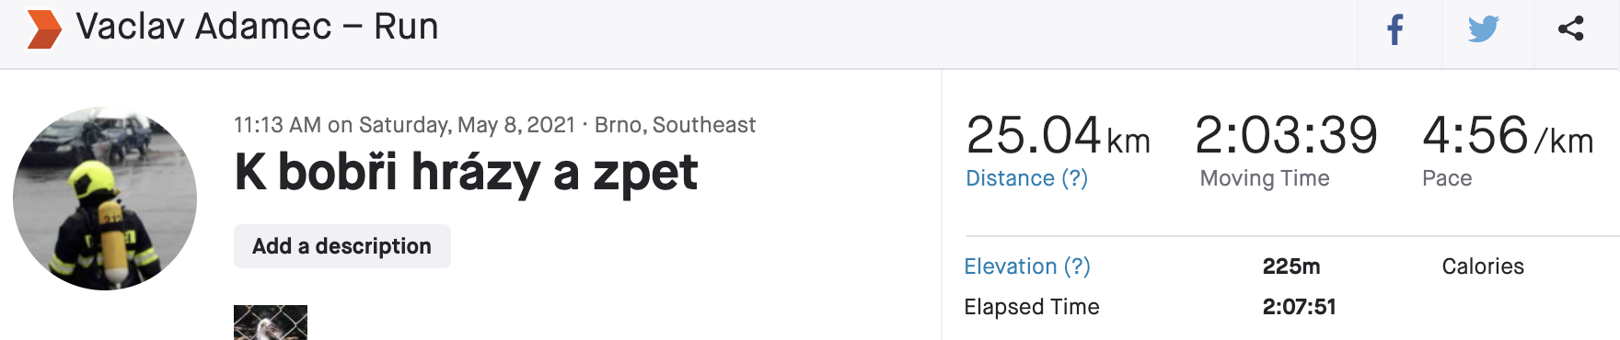Share the run on Twitter

coord(1483,29)
